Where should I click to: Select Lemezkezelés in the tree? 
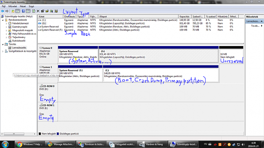coord(19,48)
